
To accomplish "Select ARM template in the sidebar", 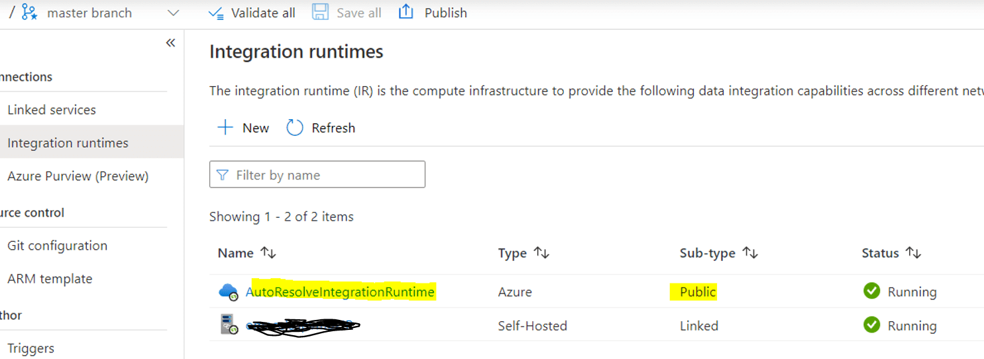I will [50, 279].
